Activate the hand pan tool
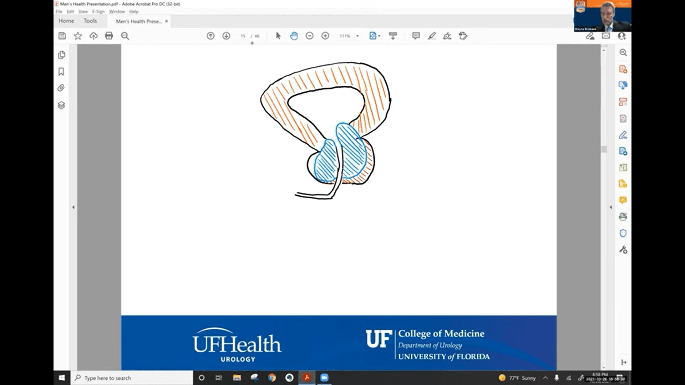Screen dimensions: 685x385 click(294, 36)
